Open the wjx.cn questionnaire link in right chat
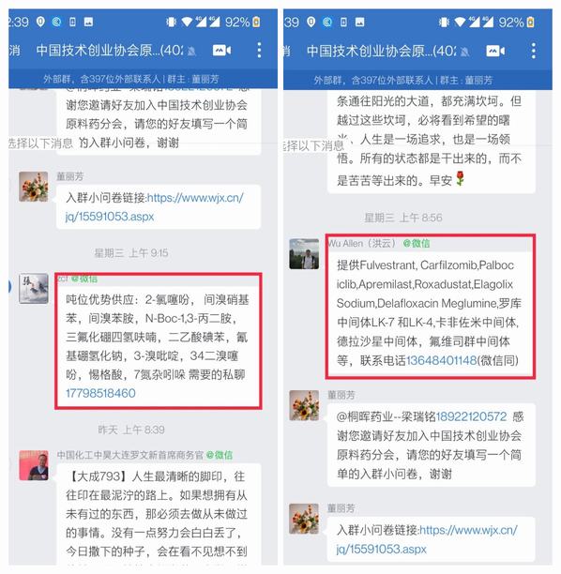561x574 pixels. point(427,539)
